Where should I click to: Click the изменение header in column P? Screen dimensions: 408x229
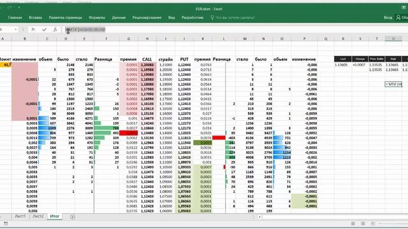[x=304, y=59]
